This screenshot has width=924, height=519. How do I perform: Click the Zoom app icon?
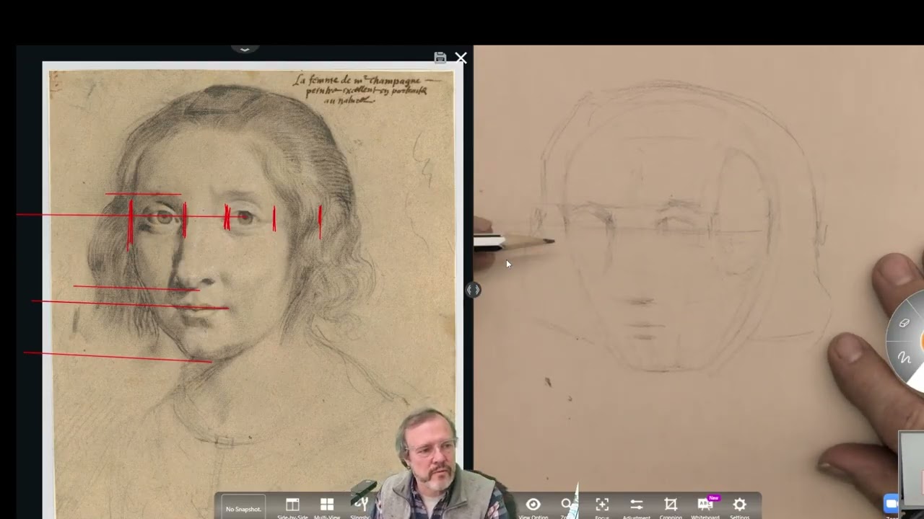(891, 504)
